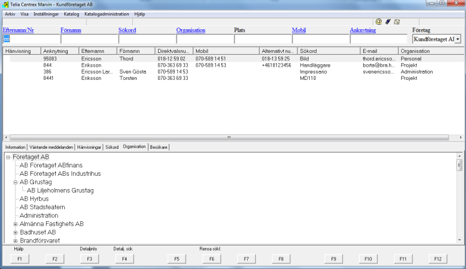Screen dimensions: 466x269
Task: Click the Telia Centrex Marvin title bar icon
Action: [5, 5]
